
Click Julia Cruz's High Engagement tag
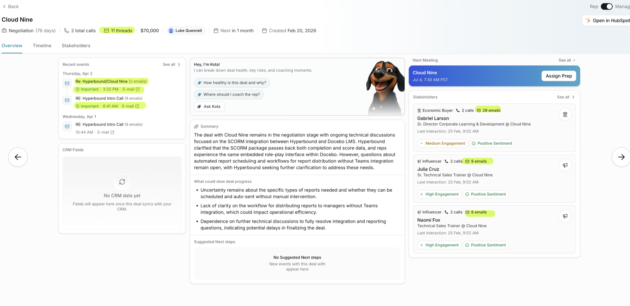[x=439, y=194]
